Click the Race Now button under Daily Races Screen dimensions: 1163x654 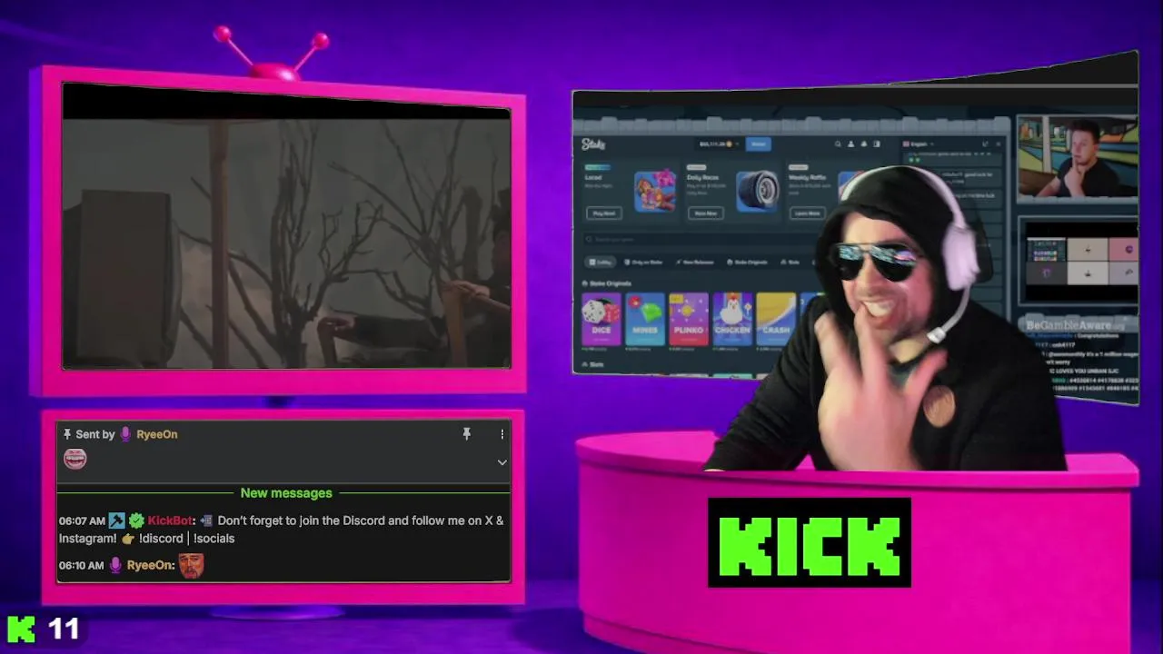pyautogui.click(x=706, y=213)
